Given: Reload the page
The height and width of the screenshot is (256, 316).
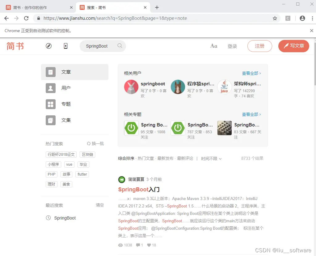Looking at the screenshot, I should tap(26, 18).
